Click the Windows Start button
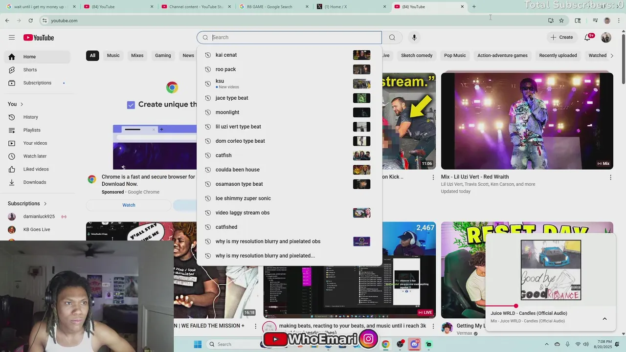 coord(198,344)
